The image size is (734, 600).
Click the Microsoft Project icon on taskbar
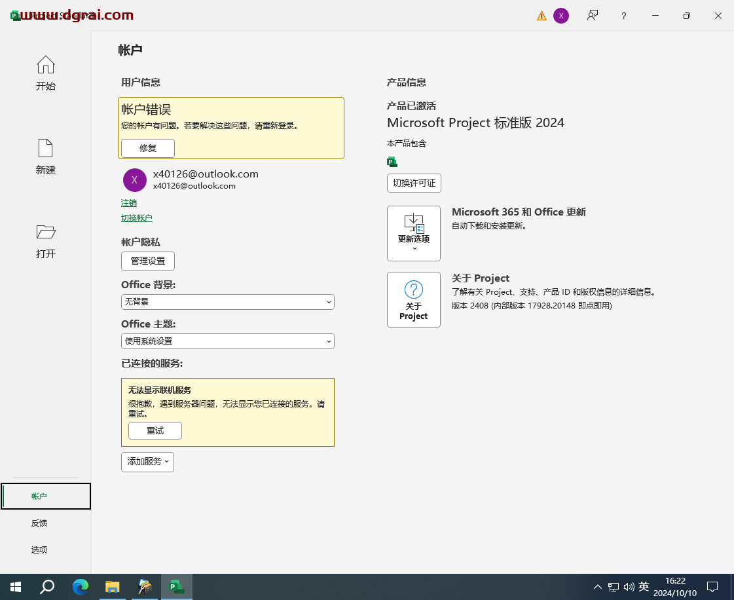tap(175, 586)
